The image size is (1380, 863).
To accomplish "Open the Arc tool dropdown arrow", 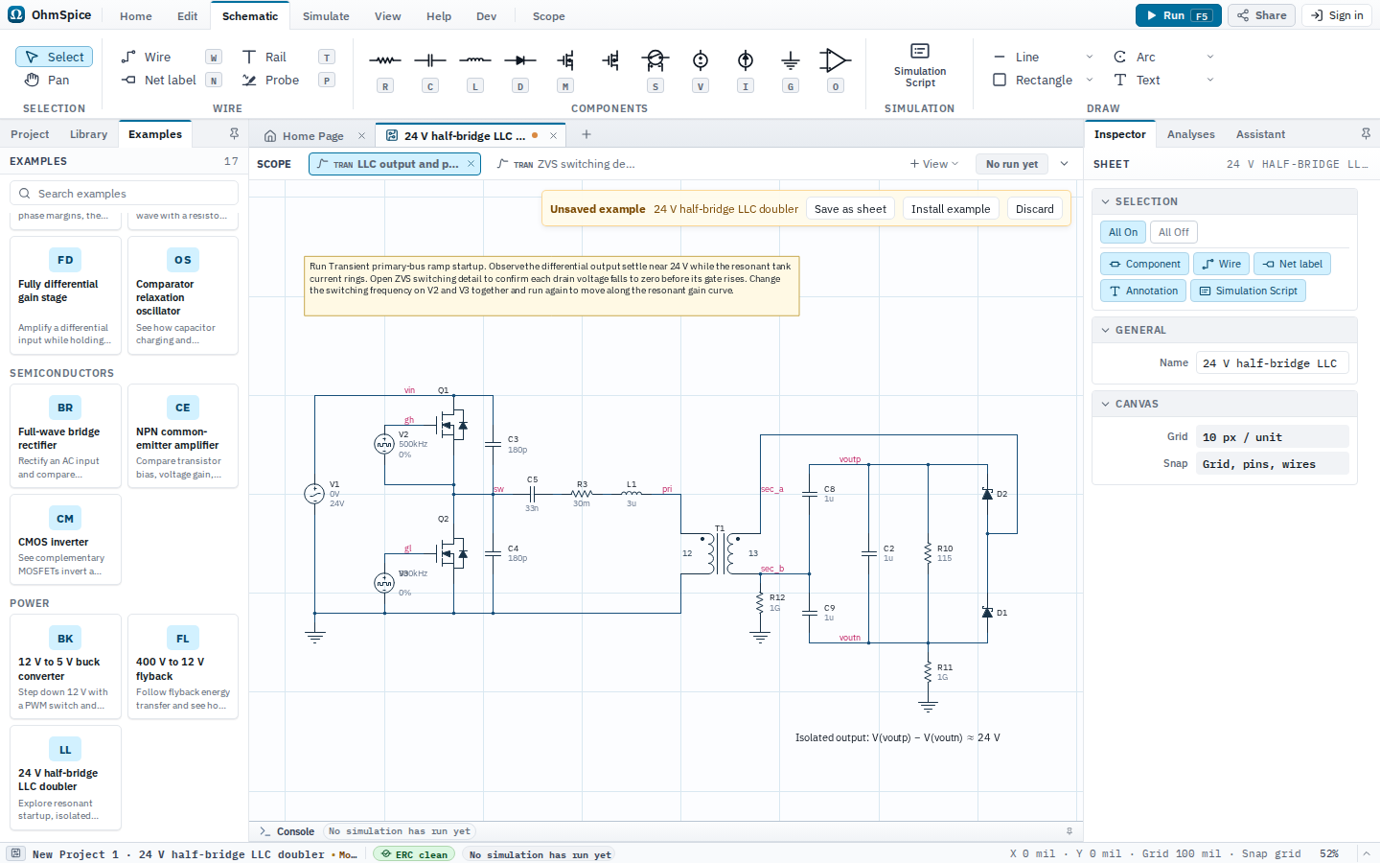I will click(x=1209, y=57).
